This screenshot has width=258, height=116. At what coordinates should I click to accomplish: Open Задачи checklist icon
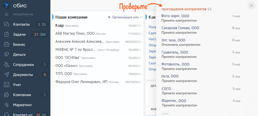pyautogui.click(x=7, y=34)
